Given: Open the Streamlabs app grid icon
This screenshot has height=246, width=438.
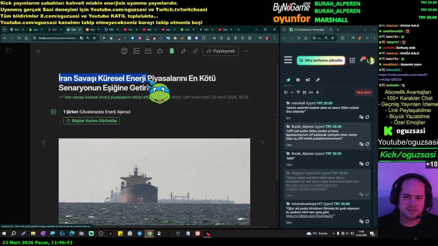Looking at the screenshot, I should click(x=352, y=60).
